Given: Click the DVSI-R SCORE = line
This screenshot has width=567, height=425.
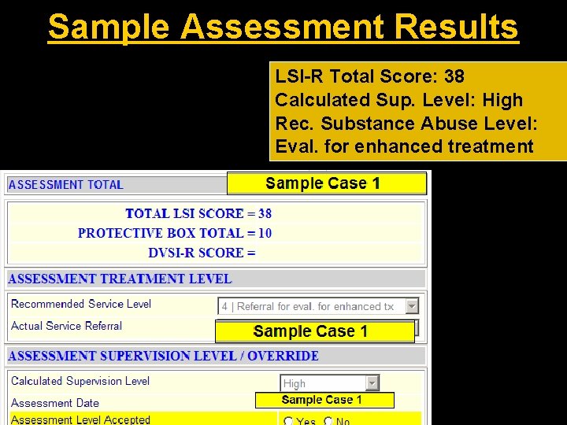Looking at the screenshot, I should click(x=202, y=253).
